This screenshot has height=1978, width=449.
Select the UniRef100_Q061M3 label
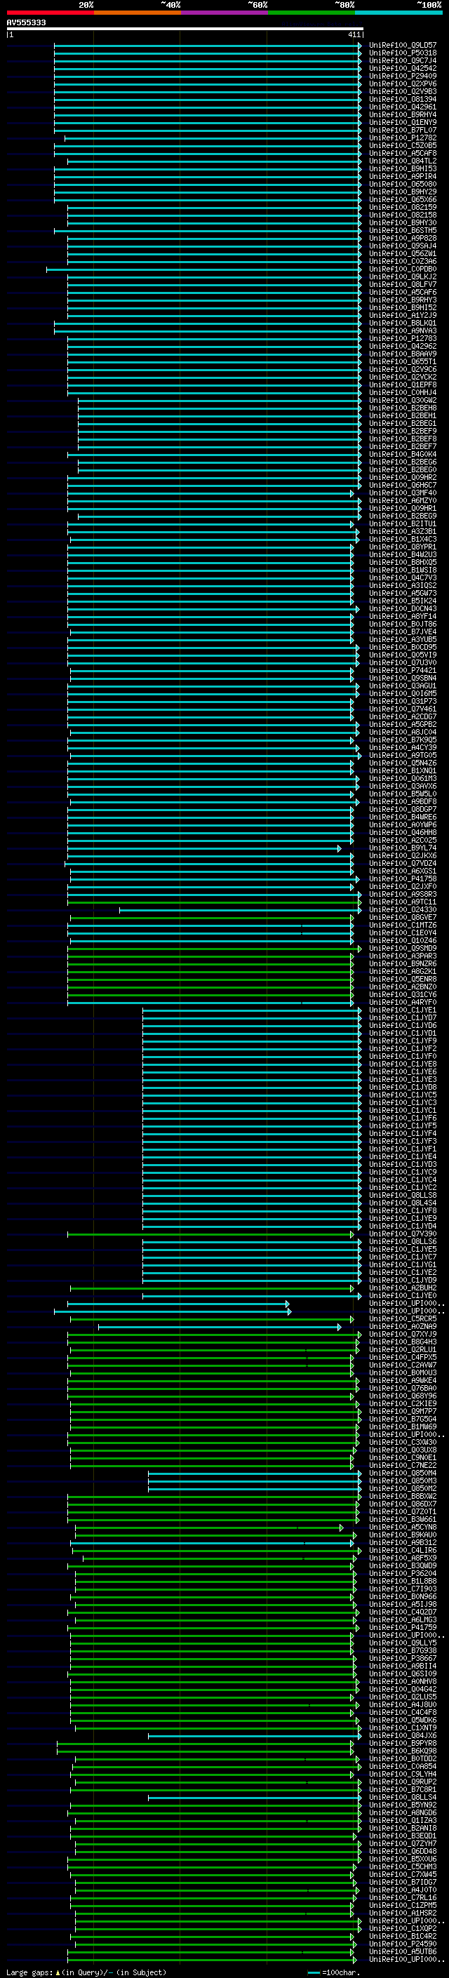click(x=403, y=779)
